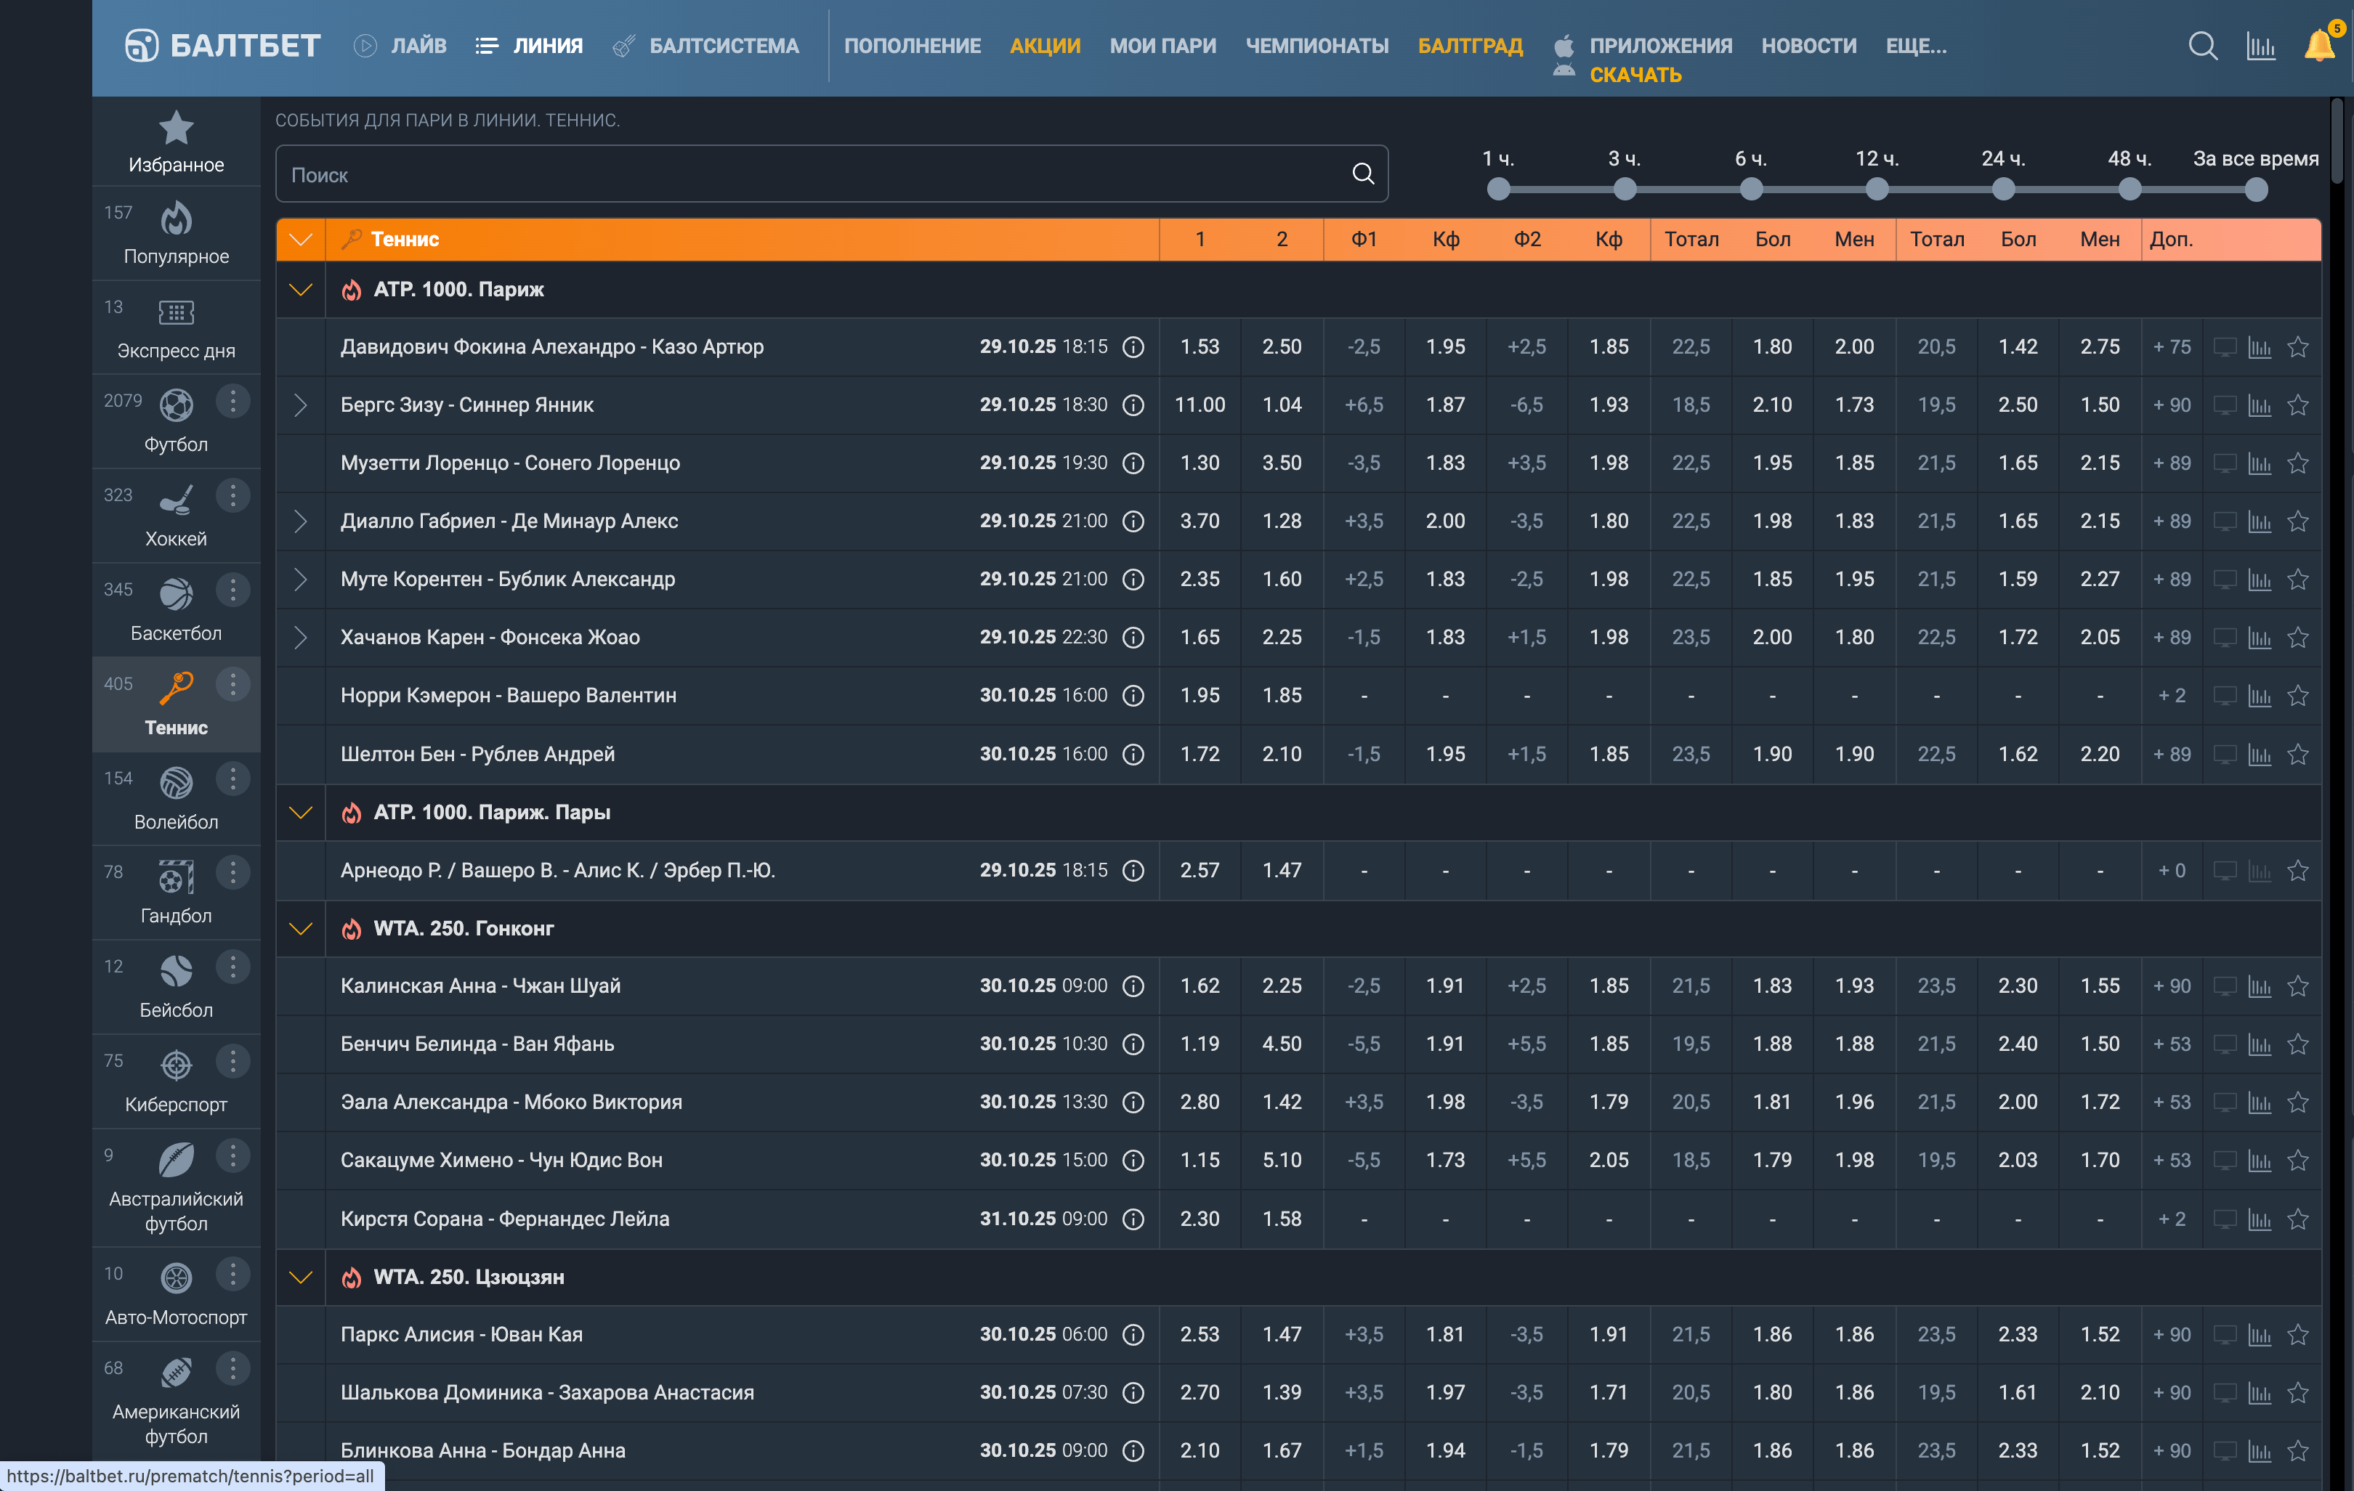Set time filter slider to 24 ч.
The height and width of the screenshot is (1491, 2354).
[2003, 190]
